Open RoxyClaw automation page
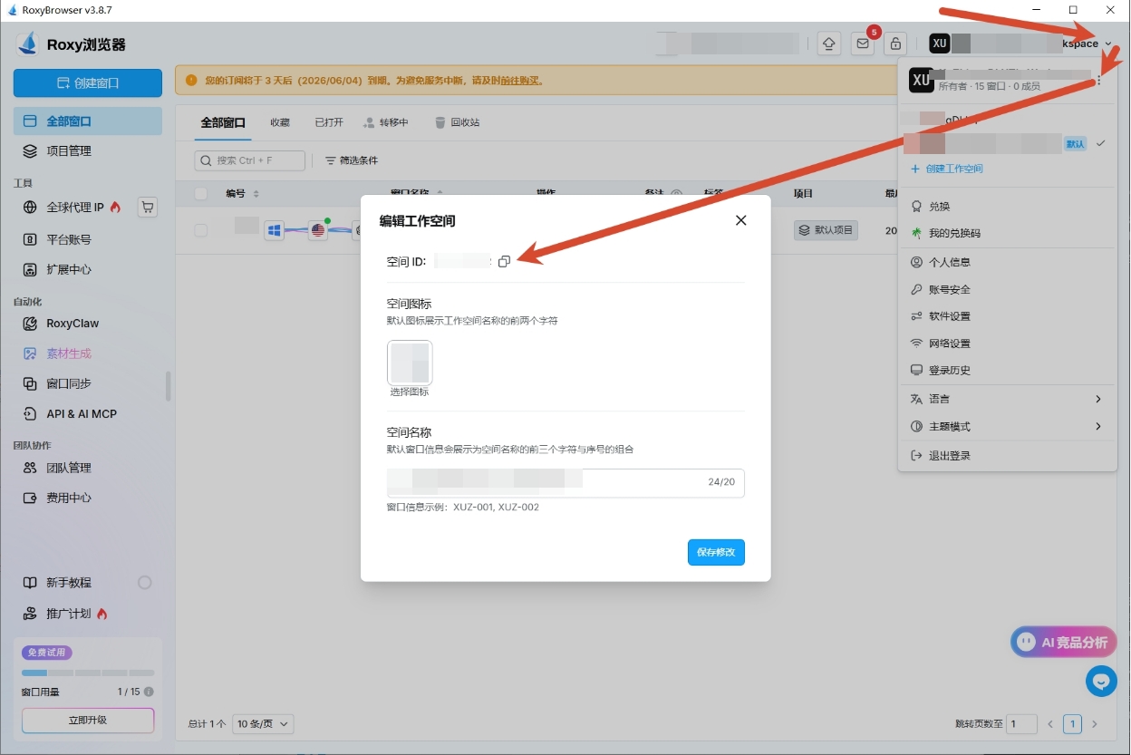This screenshot has width=1131, height=755. pos(88,324)
